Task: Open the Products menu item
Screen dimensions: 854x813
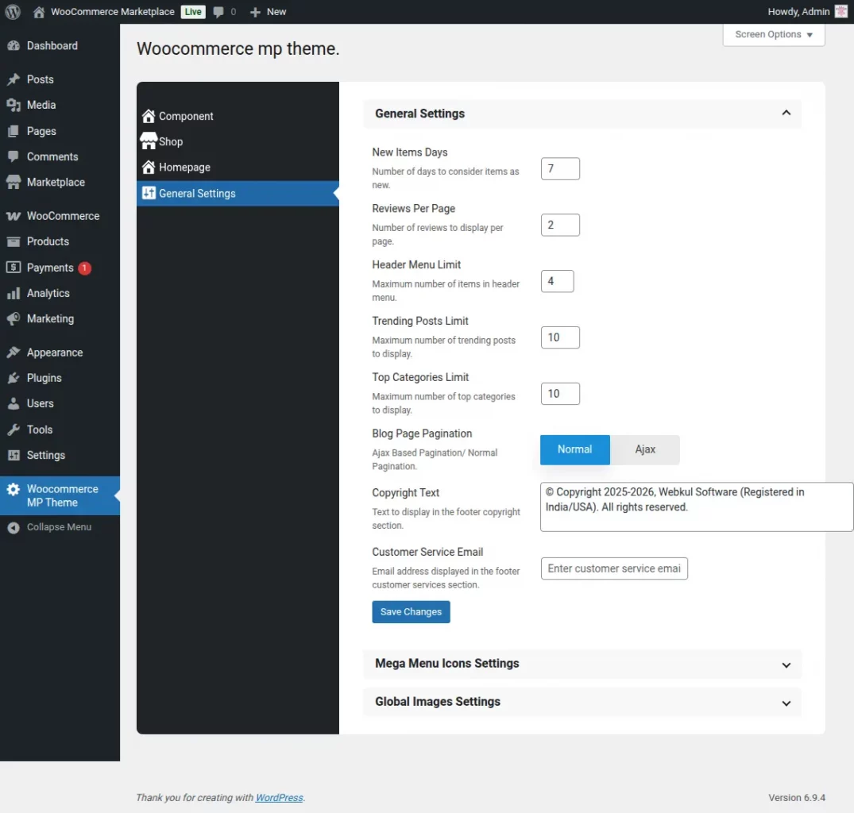Action: point(60,241)
